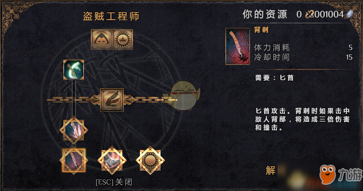Image resolution: width=363 pixels, height=191 pixels.
Task: Click the 体力消耗 stat row
Action: (303, 47)
